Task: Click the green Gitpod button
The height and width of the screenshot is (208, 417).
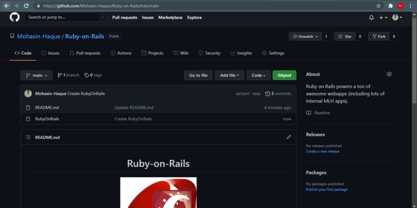Action: [x=284, y=75]
